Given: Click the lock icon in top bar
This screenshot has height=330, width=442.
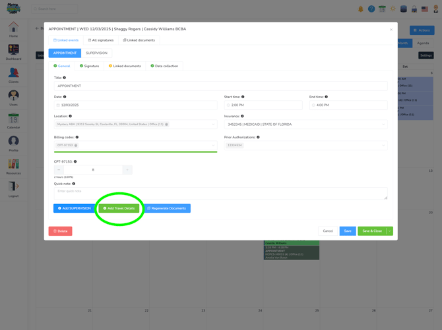Looking at the screenshot, I should pos(414,9).
